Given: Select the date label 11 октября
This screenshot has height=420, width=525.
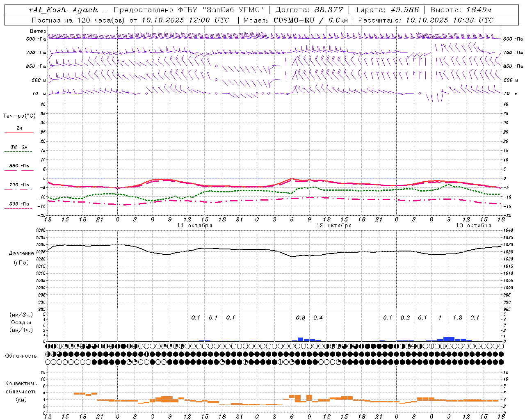Looking at the screenshot, I should point(194,226).
